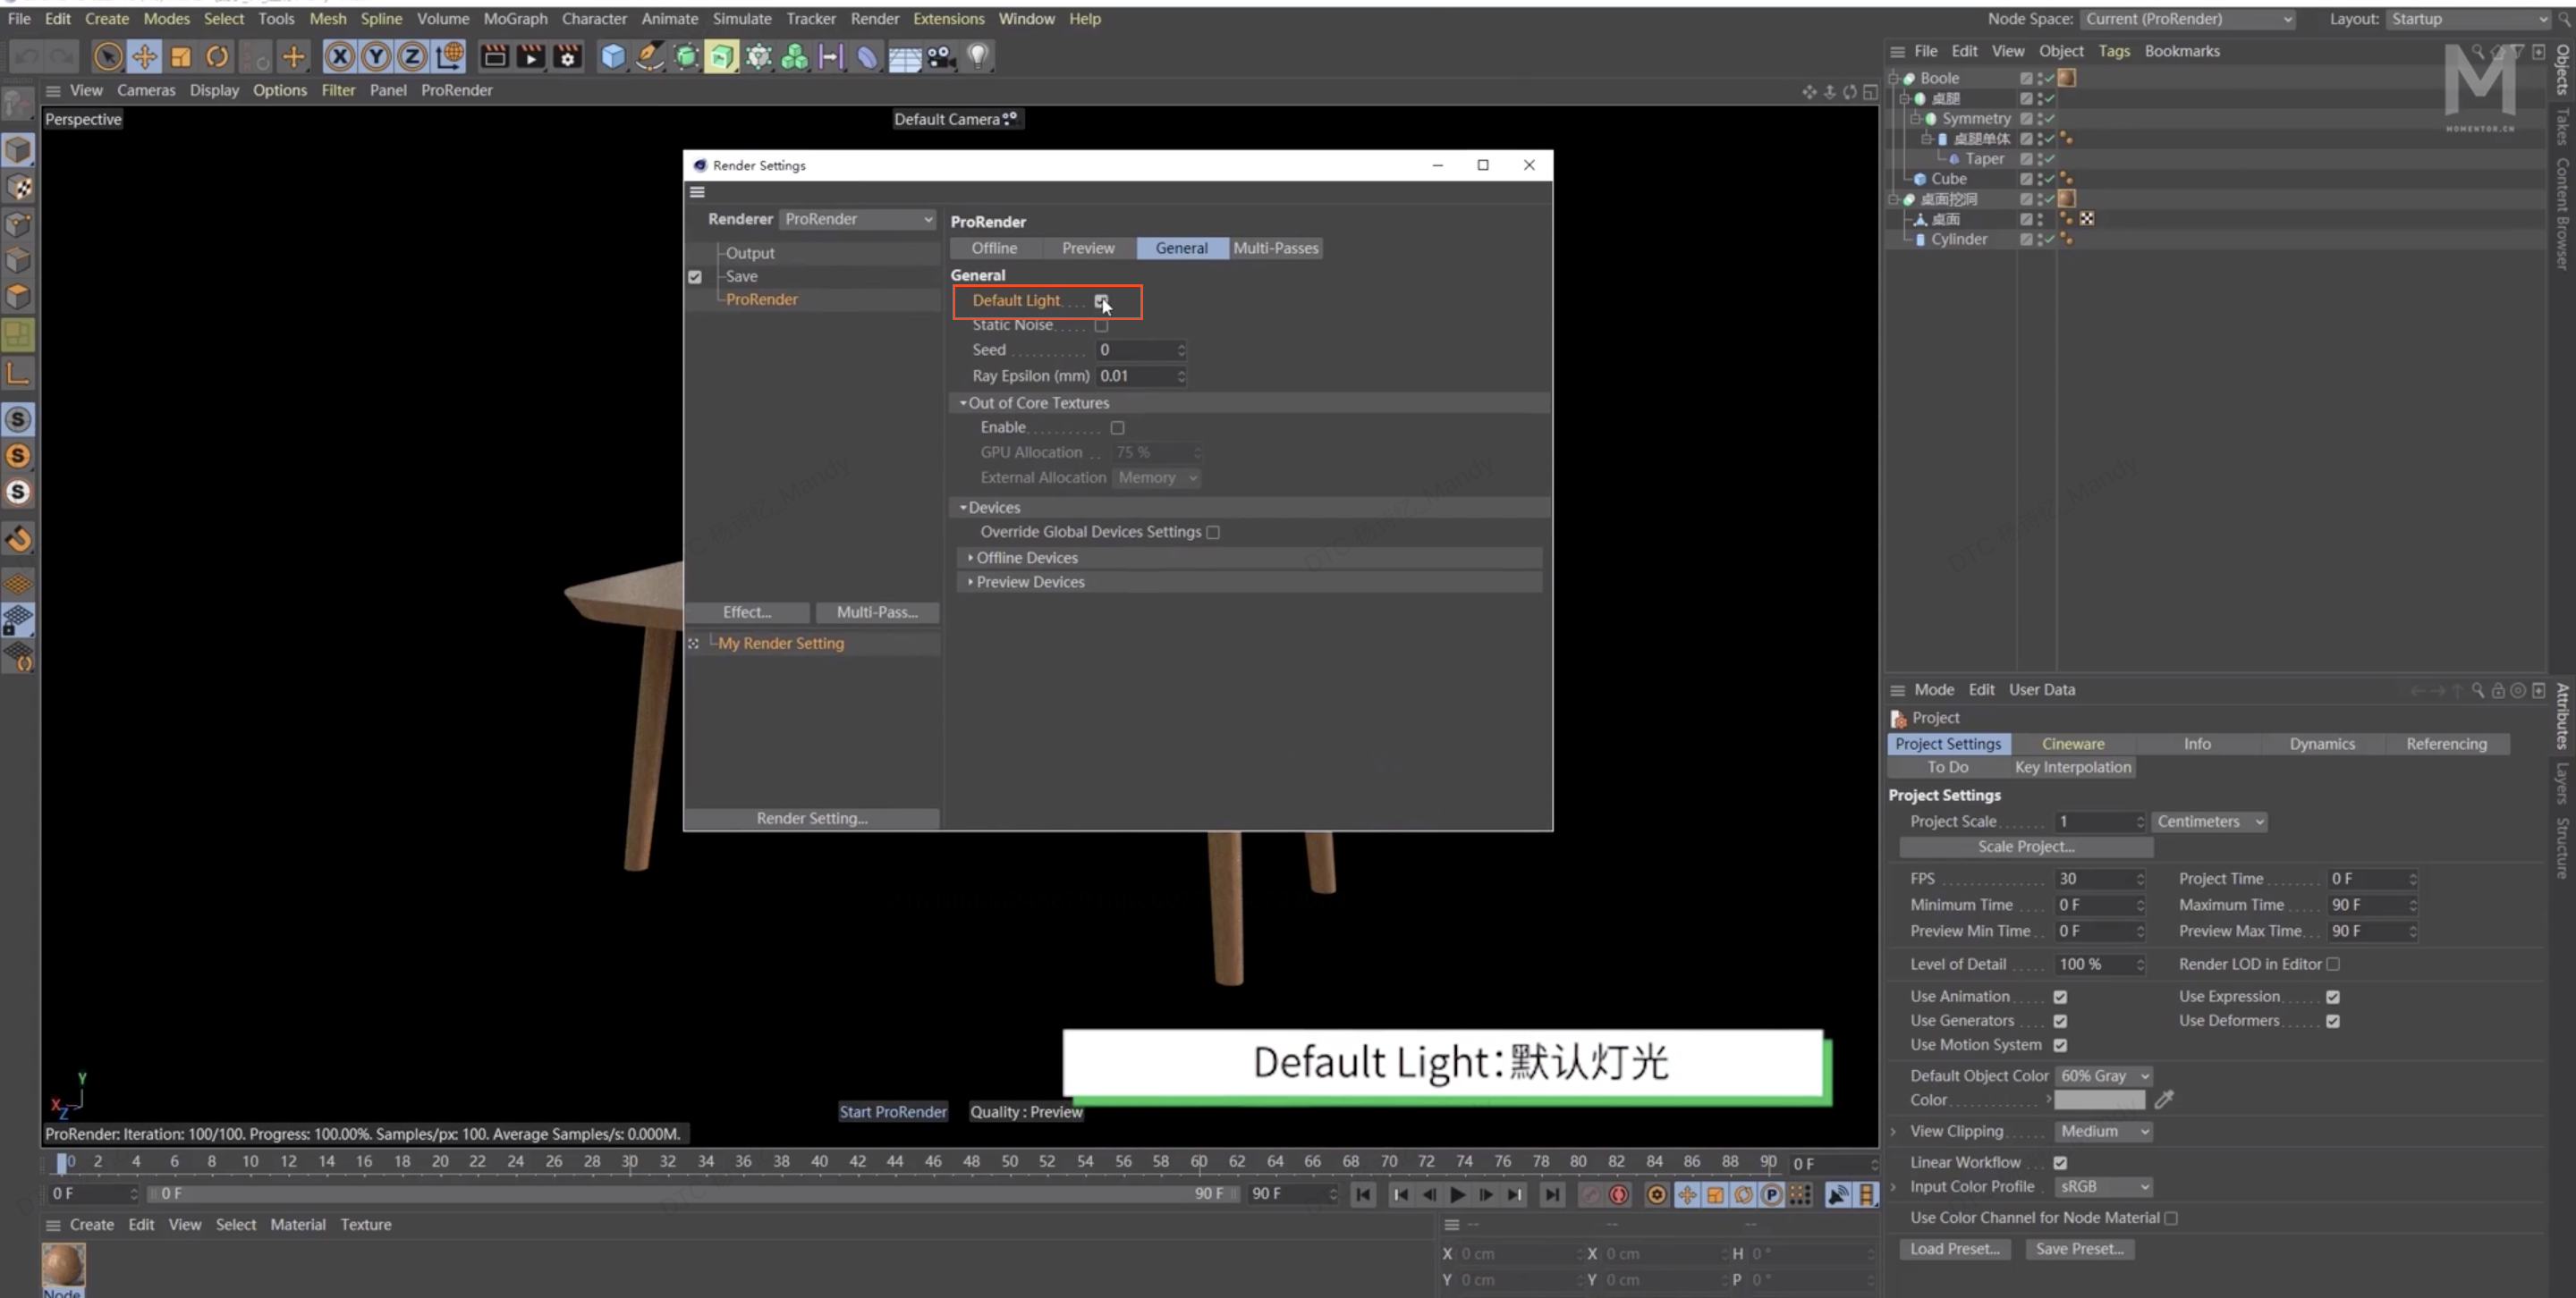Select the Scale tool

[x=180, y=56]
